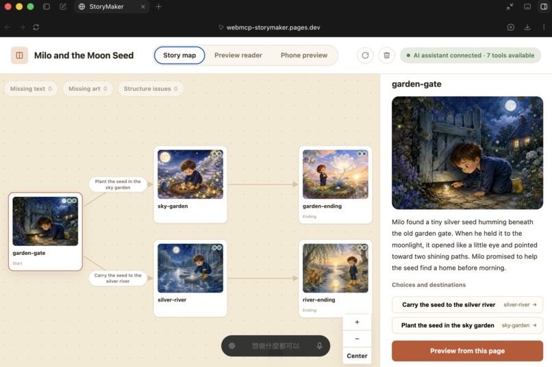Select the StoryMaker browser tab
The height and width of the screenshot is (367, 552).
[x=112, y=7]
